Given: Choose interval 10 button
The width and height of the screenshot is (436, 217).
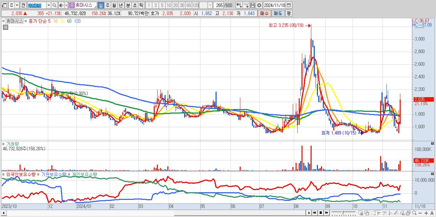Looking at the screenshot, I should pyautogui.click(x=168, y=5).
